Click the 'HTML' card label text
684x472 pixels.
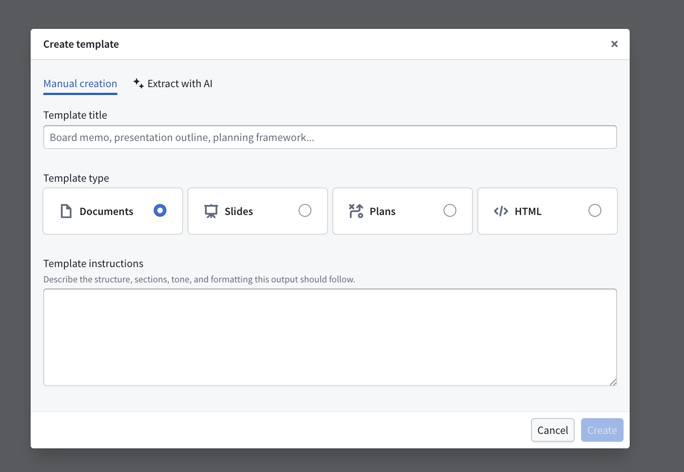(528, 211)
